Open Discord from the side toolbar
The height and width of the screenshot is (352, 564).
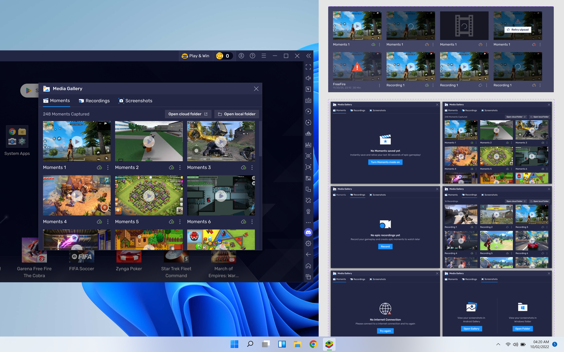308,232
